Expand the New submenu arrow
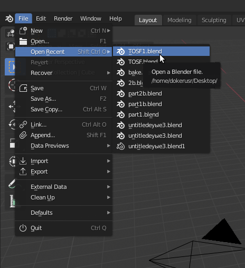Screen dimensions: 245x268 pyautogui.click(x=109, y=31)
